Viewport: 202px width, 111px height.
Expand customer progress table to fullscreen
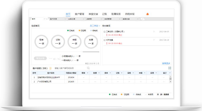[170, 68]
